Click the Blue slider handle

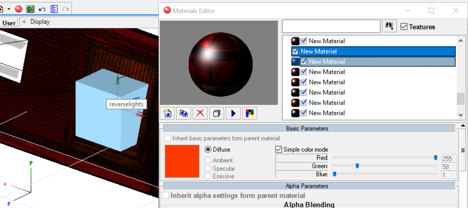(334, 174)
